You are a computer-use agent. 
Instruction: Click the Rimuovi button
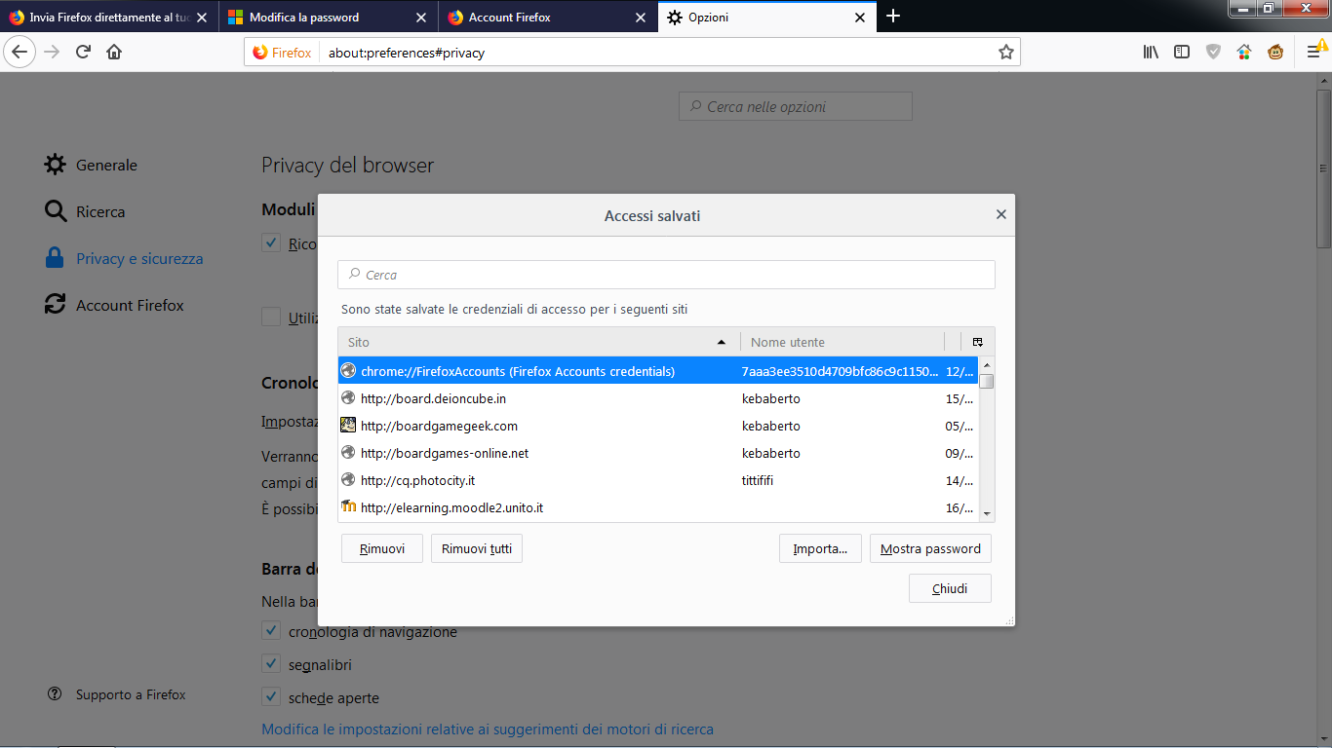tap(381, 548)
